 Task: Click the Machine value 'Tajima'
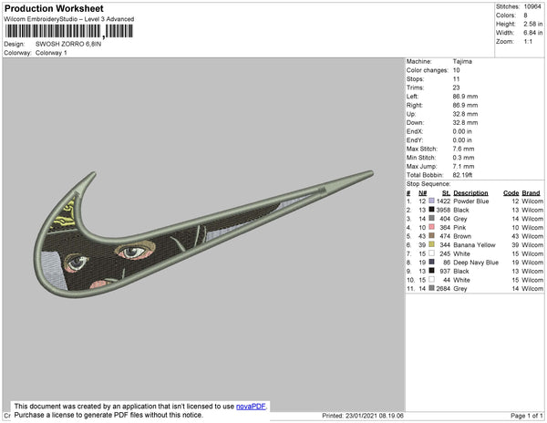[462, 61]
